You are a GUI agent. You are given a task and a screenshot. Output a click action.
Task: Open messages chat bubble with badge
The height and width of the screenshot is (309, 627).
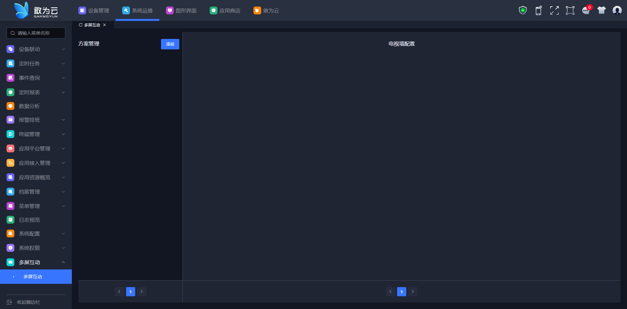click(x=587, y=10)
